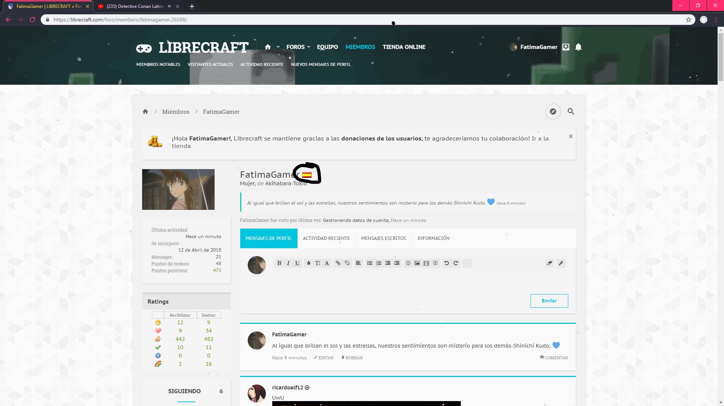Toggle italic formatting in message editor
Viewport: 724px width, 406px height.
288,263
